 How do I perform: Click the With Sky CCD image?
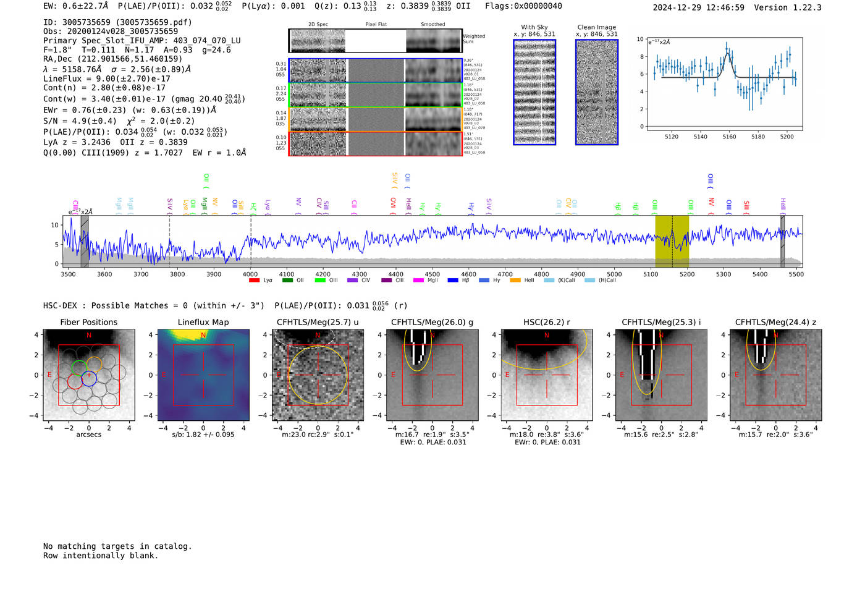(x=534, y=92)
